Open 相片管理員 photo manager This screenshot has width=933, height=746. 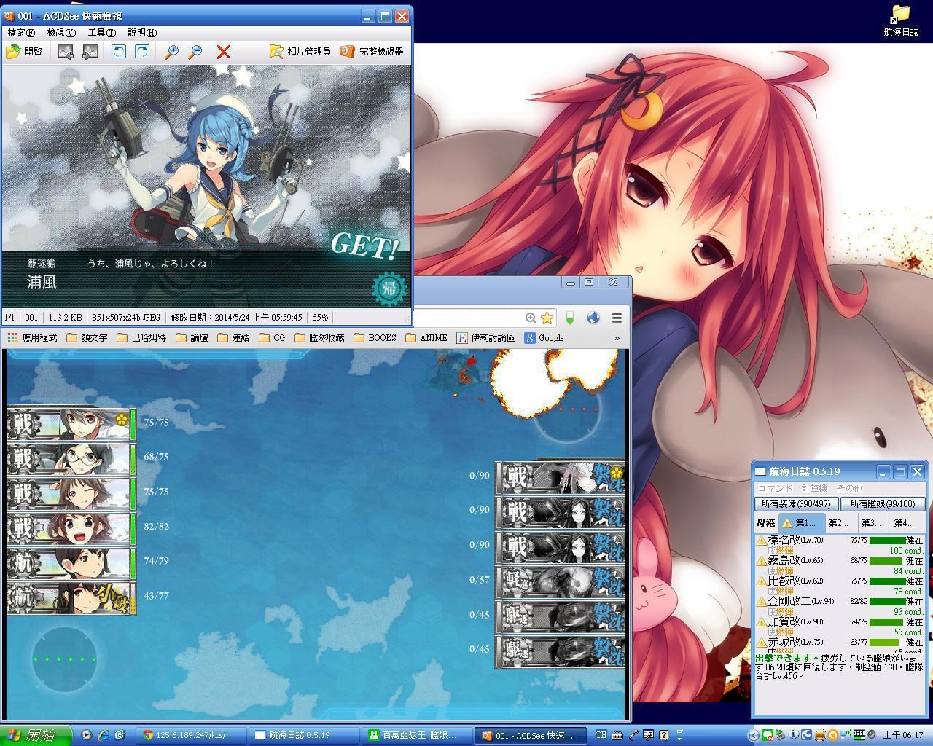tap(300, 52)
